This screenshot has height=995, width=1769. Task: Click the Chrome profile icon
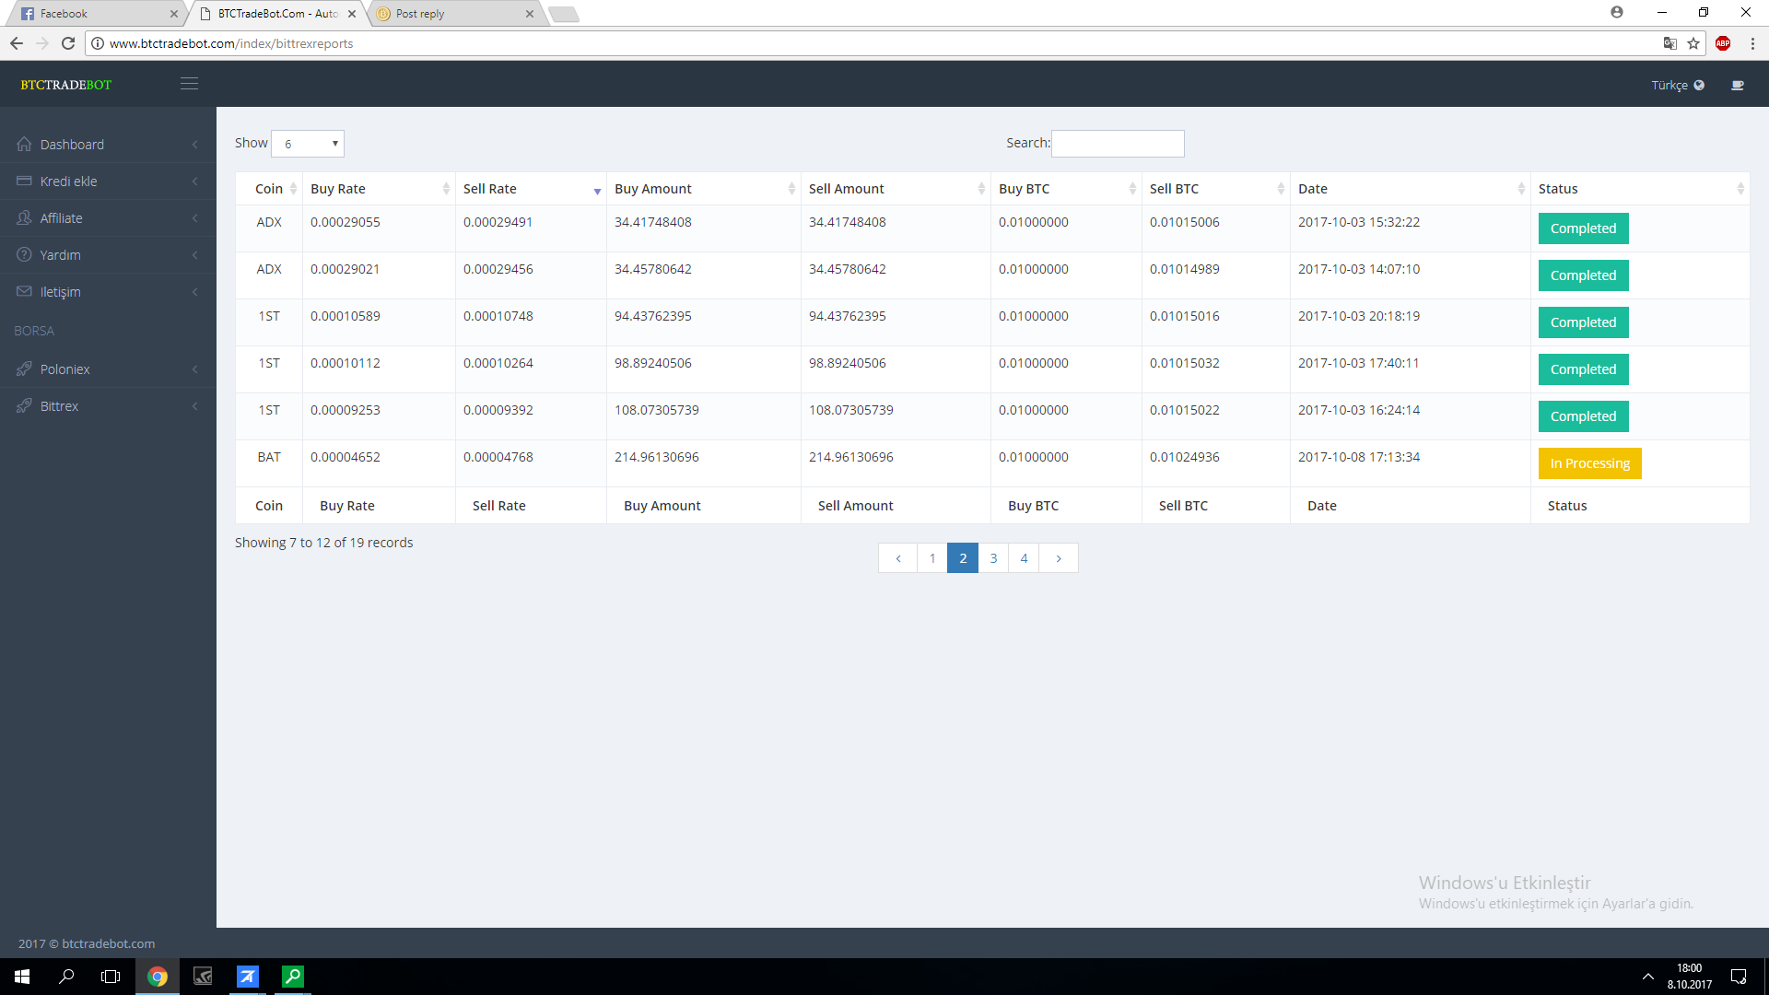pos(1617,12)
